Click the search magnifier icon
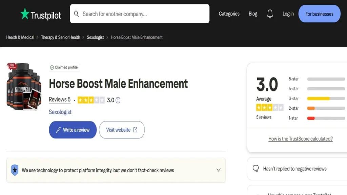Viewport: 347px width, 195px height. (76, 14)
